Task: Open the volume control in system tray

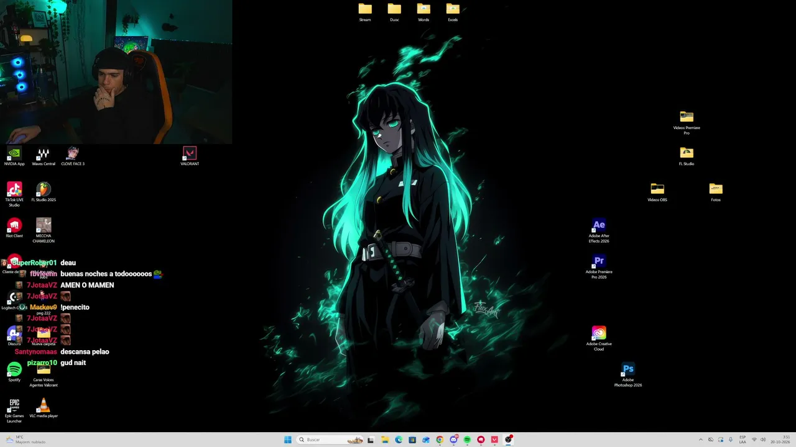Action: point(763,440)
